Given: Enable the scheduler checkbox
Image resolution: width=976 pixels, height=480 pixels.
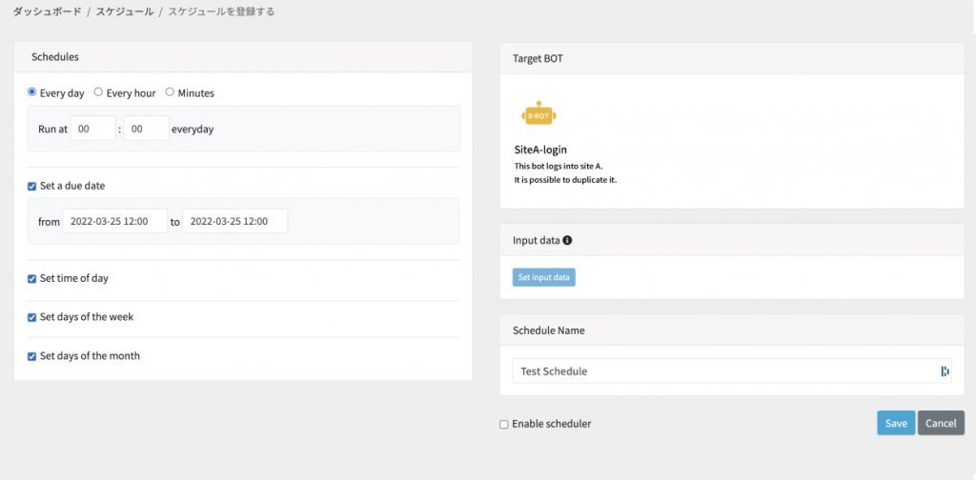Looking at the screenshot, I should [x=504, y=424].
